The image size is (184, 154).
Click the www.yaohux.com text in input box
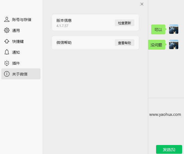point(165,114)
